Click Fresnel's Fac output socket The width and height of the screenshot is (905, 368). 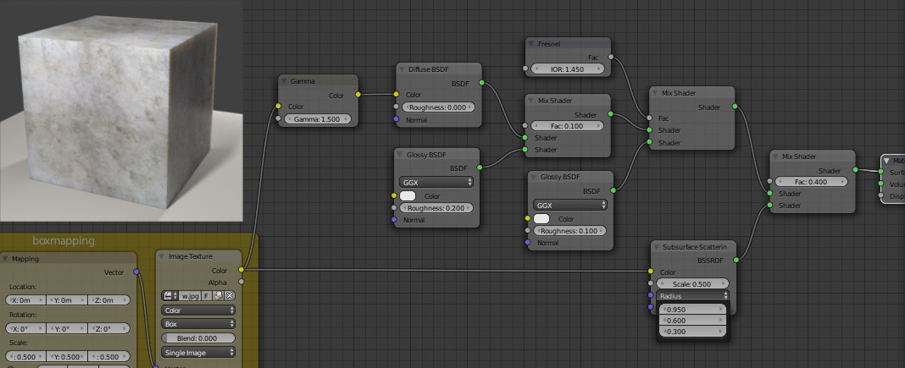tap(611, 57)
